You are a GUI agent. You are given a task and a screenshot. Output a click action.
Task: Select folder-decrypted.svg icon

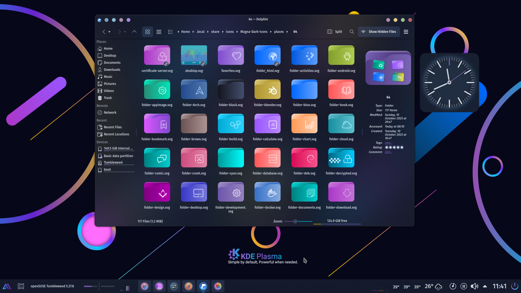341,158
